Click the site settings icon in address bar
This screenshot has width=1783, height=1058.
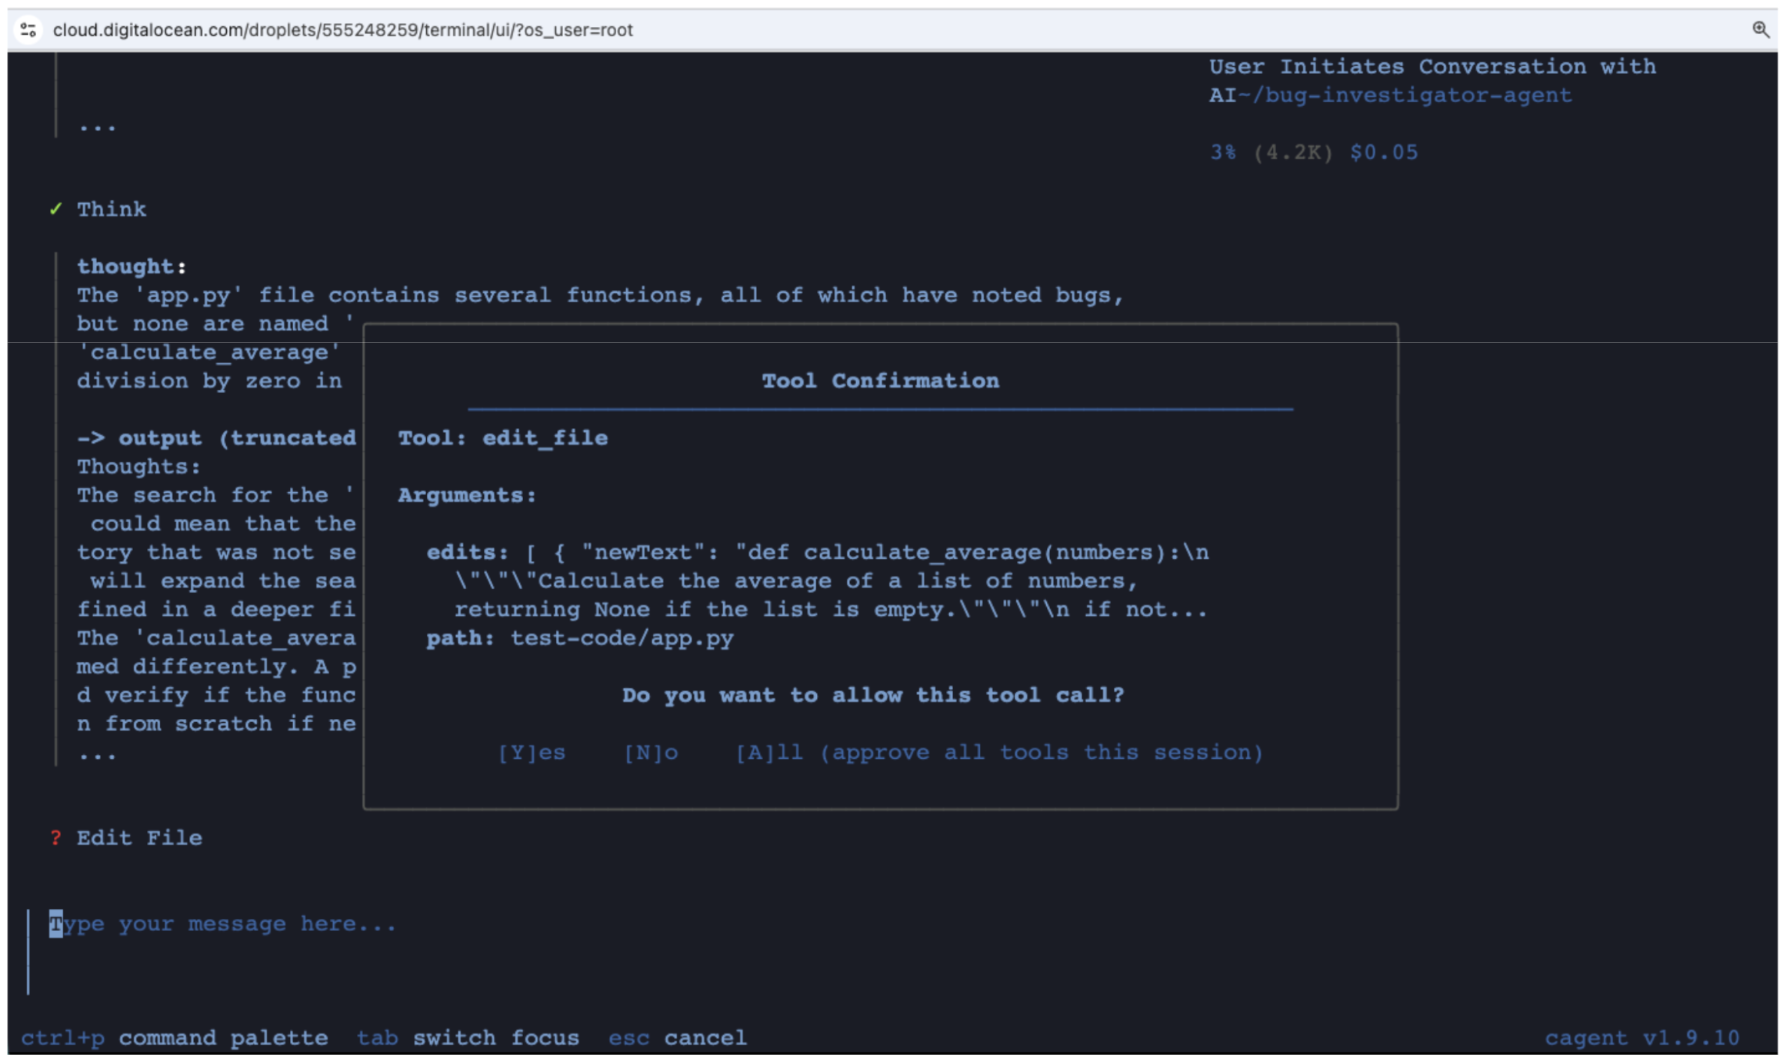coord(28,30)
